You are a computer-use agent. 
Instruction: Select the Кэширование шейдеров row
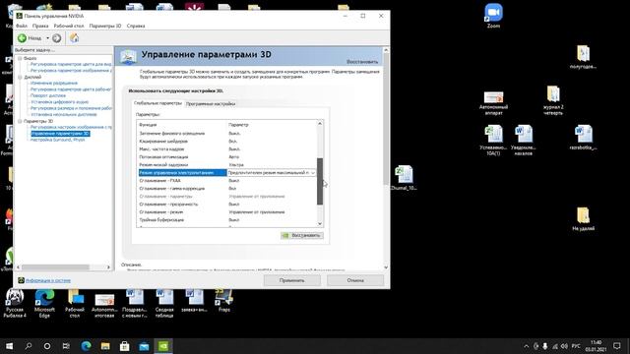(x=226, y=142)
